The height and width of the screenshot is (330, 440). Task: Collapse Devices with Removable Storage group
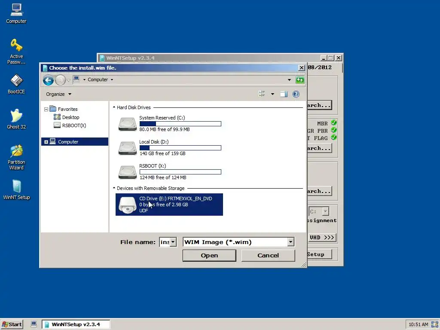[x=114, y=188]
